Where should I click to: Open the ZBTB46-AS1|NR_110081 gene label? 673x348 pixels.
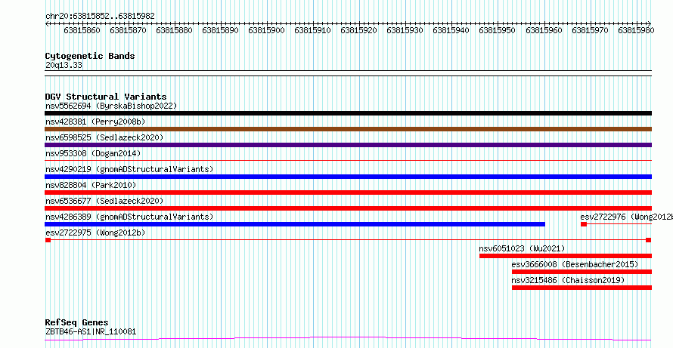point(91,331)
